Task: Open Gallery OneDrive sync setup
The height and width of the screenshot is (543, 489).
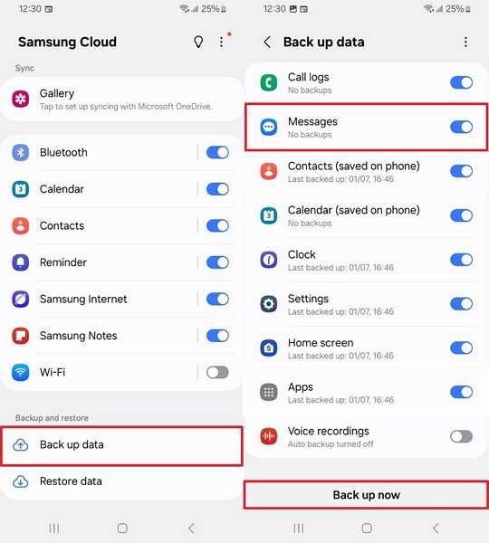Action: point(121,99)
